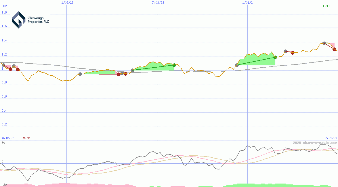Click the green '1.39' latest price value
Image resolution: width=338 pixels, height=187 pixels.
click(x=326, y=6)
